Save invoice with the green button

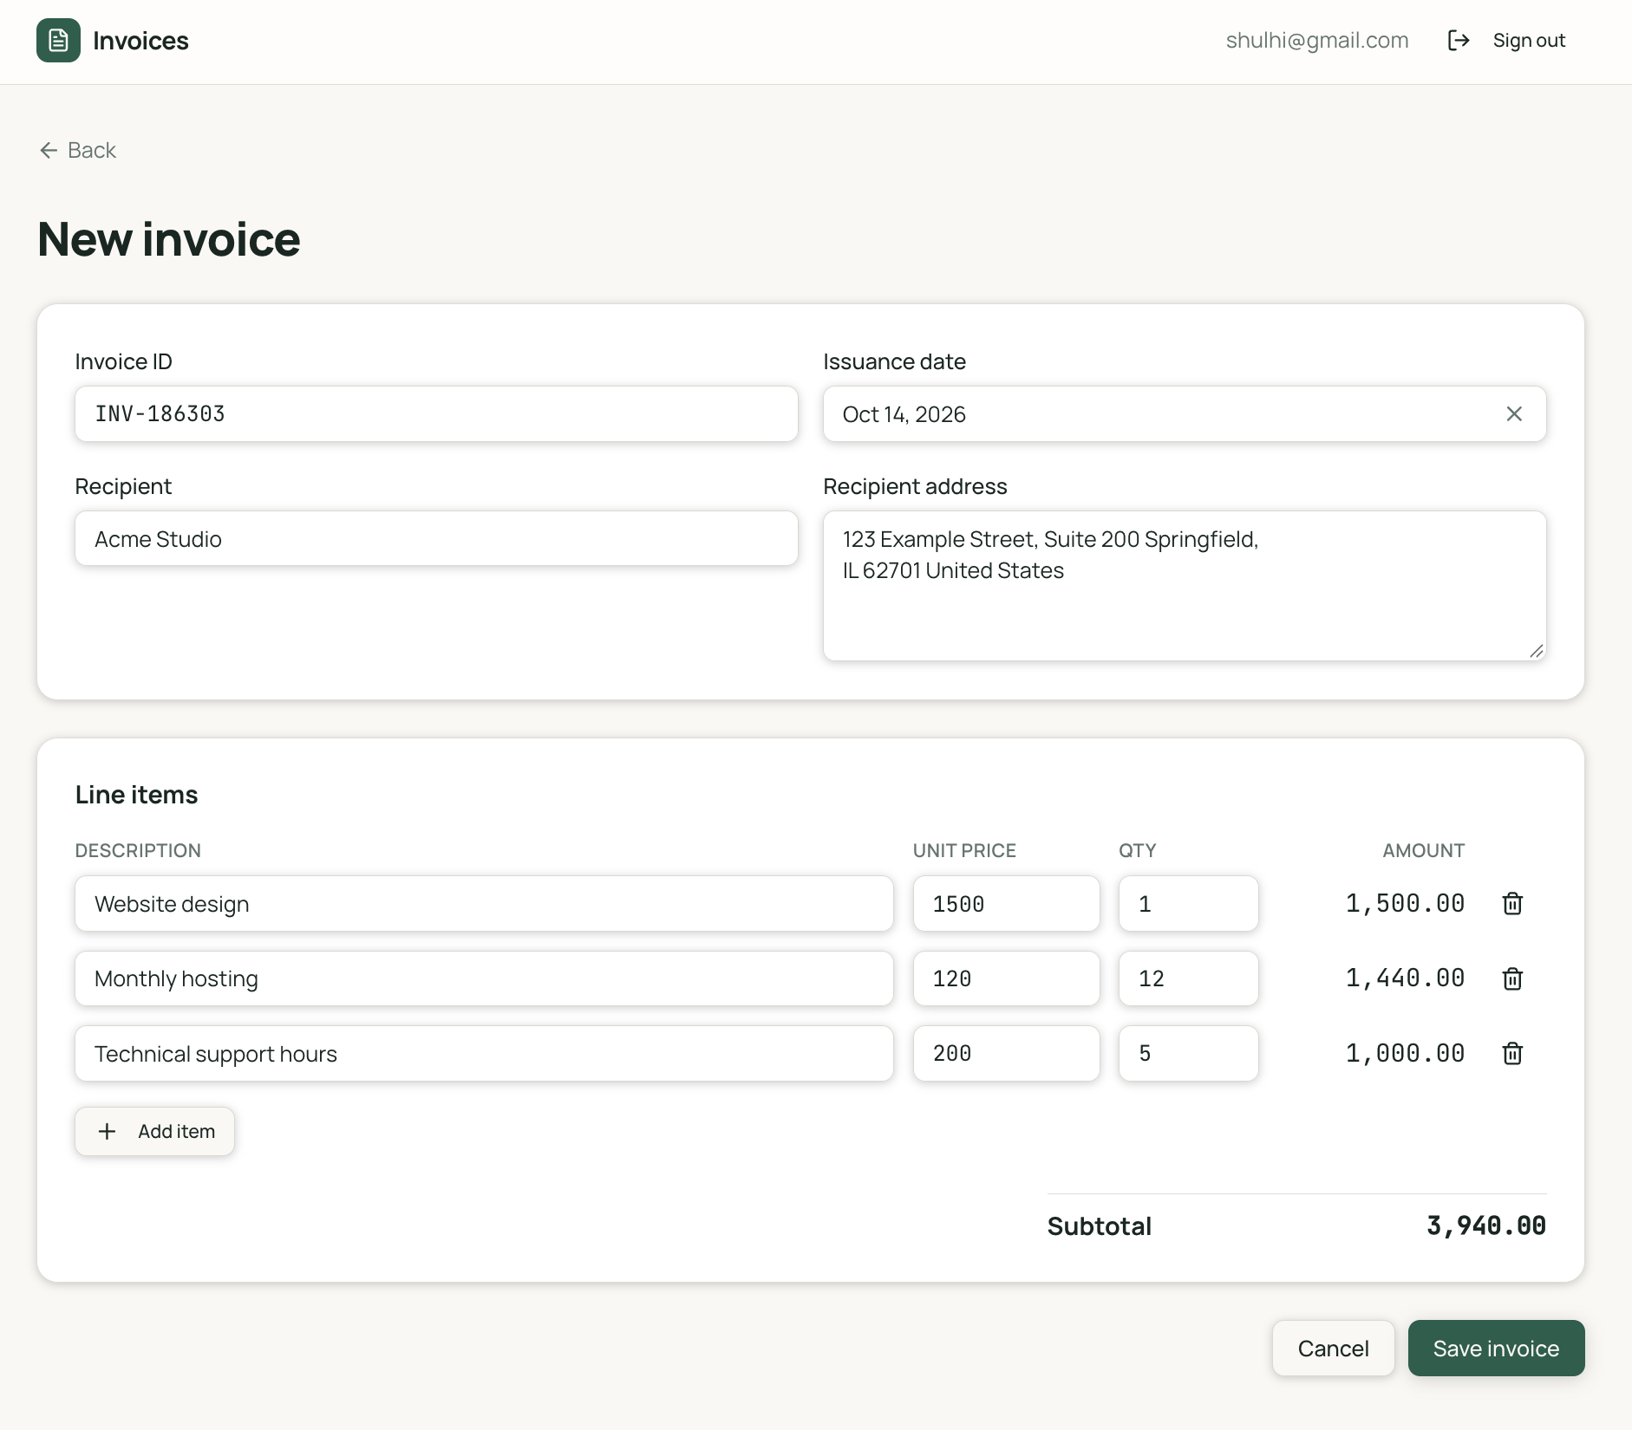pos(1496,1349)
